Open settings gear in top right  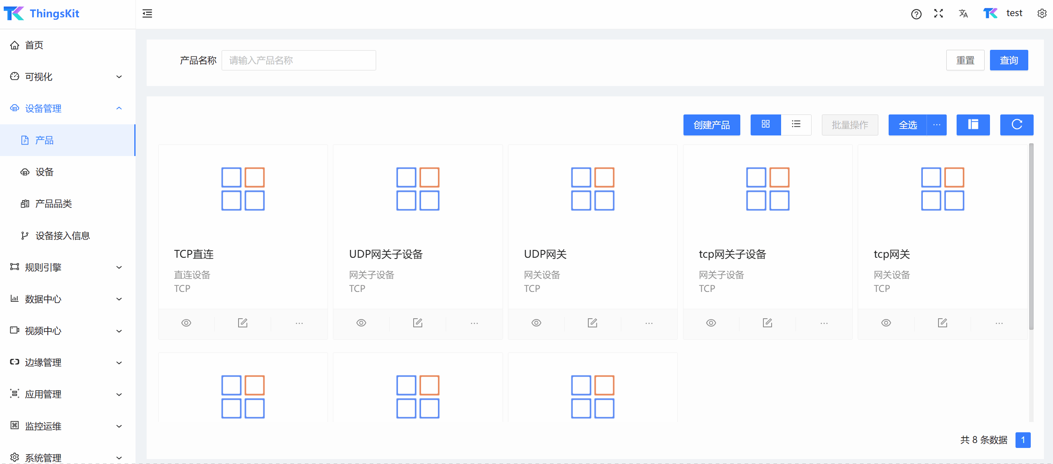(x=1042, y=14)
